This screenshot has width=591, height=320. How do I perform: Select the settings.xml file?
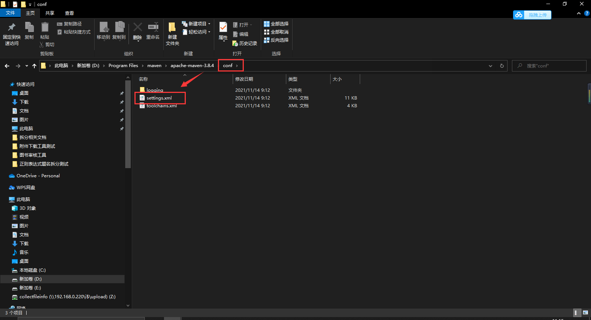tap(159, 98)
